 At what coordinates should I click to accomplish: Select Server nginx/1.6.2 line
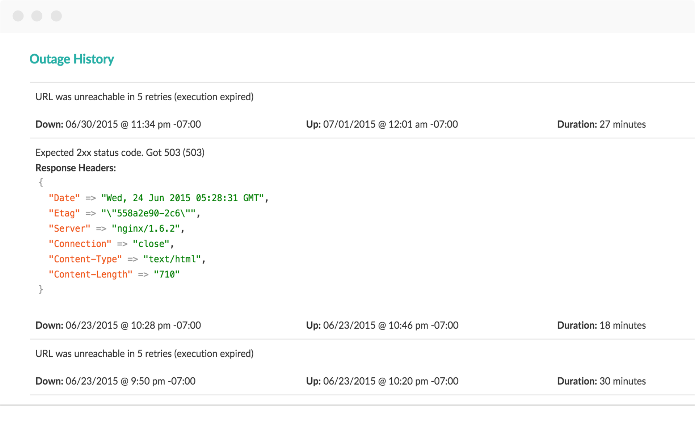pyautogui.click(x=117, y=228)
